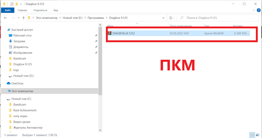Select Этот компьютер in navigation pane
The image size is (262, 138).
point(49,91)
